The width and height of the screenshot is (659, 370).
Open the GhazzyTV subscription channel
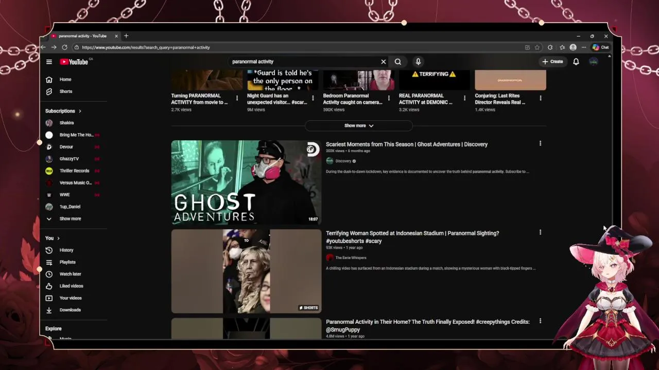(69, 159)
